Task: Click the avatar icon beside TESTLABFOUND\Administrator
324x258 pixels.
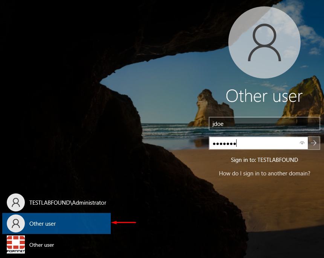Action: [x=15, y=202]
